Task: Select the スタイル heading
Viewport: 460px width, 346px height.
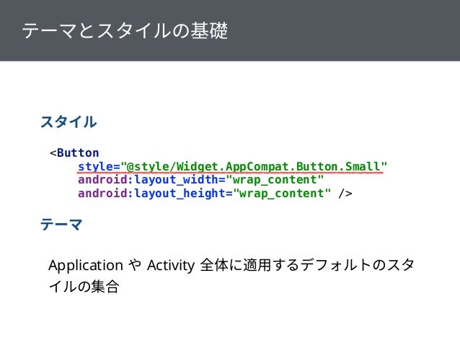Action: (x=68, y=121)
